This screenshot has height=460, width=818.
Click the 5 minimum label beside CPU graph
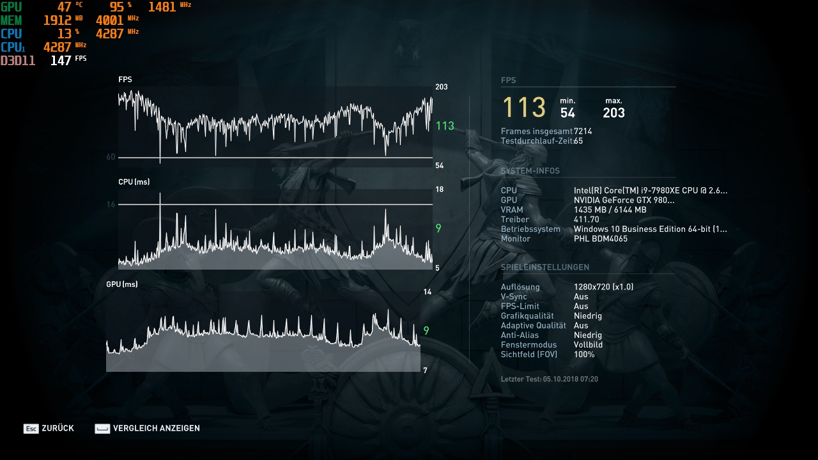pyautogui.click(x=438, y=268)
